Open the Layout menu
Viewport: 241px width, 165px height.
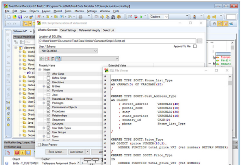point(46,11)
